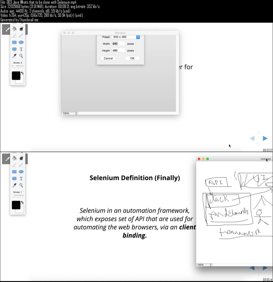
Task: Select the Rectangle tool in the top frame
Action: tap(14, 42)
